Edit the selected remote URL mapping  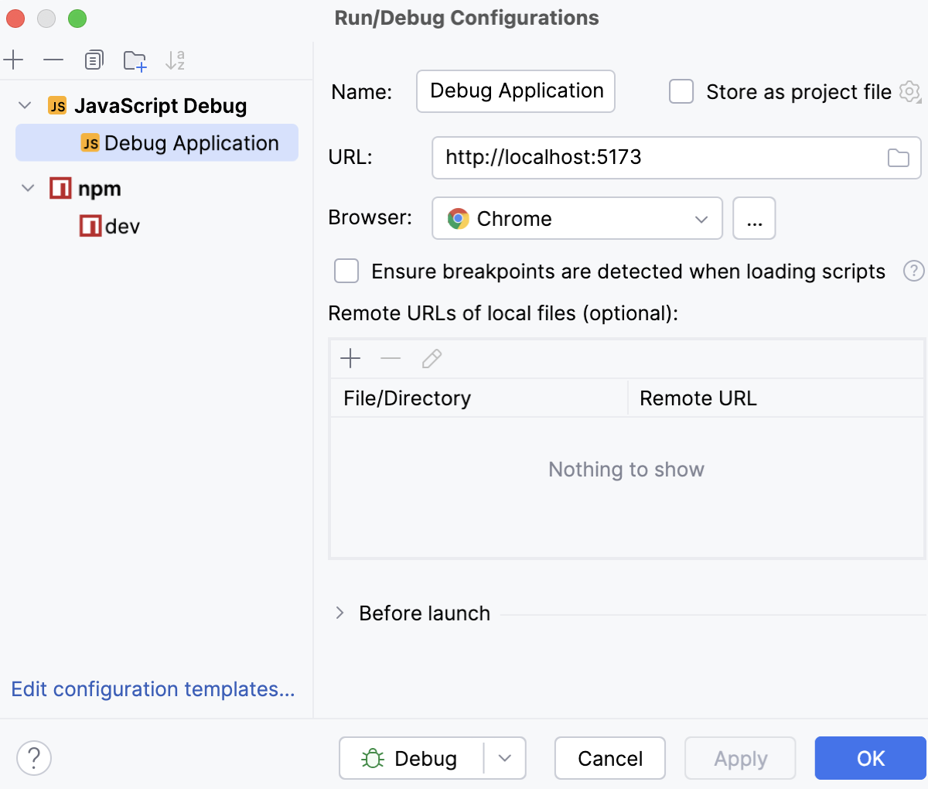(x=431, y=358)
